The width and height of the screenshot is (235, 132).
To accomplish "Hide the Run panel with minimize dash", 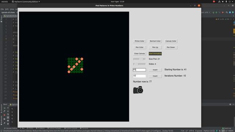I will pos(234,104).
